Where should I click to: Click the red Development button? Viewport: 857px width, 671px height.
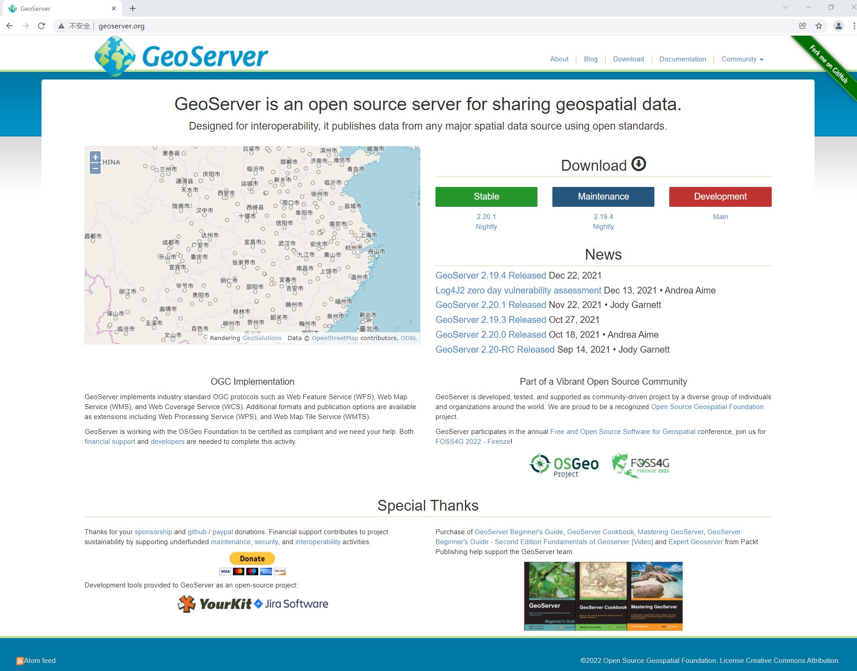click(x=720, y=197)
